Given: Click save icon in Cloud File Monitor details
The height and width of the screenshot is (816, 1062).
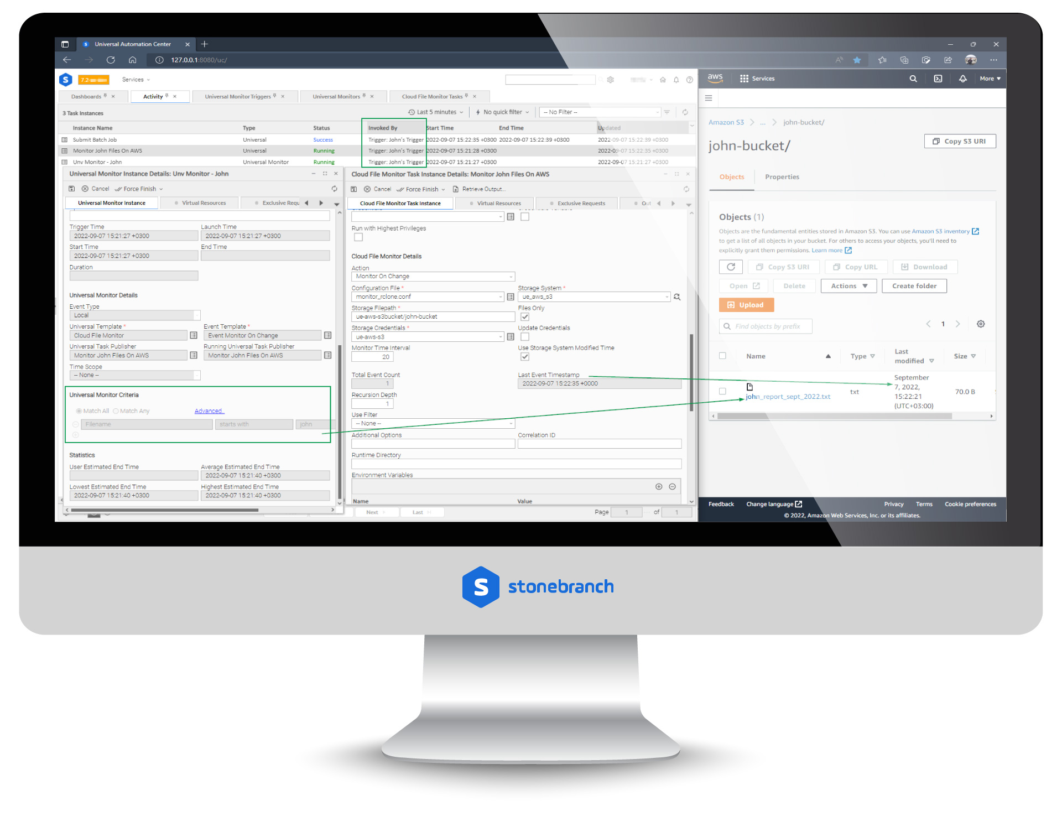Looking at the screenshot, I should pos(354,189).
